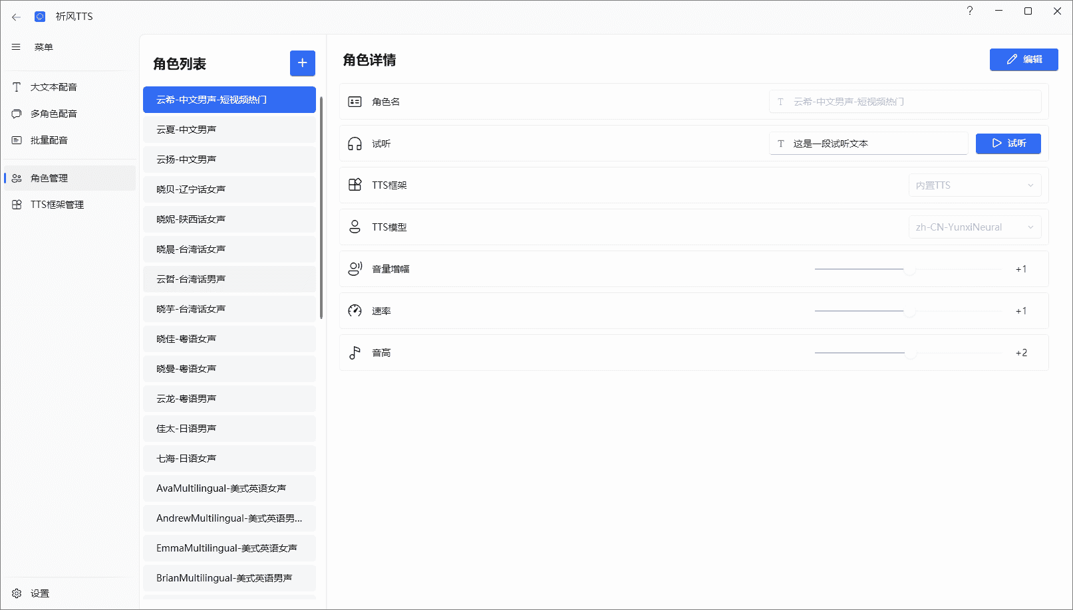Image resolution: width=1073 pixels, height=610 pixels.
Task: Select 云希-中文男声-短视频热门 role
Action: 230,100
